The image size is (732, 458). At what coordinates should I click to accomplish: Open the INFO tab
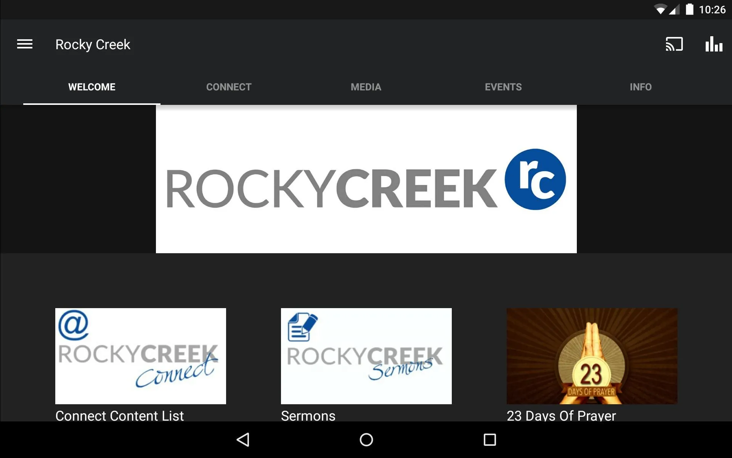click(x=640, y=87)
